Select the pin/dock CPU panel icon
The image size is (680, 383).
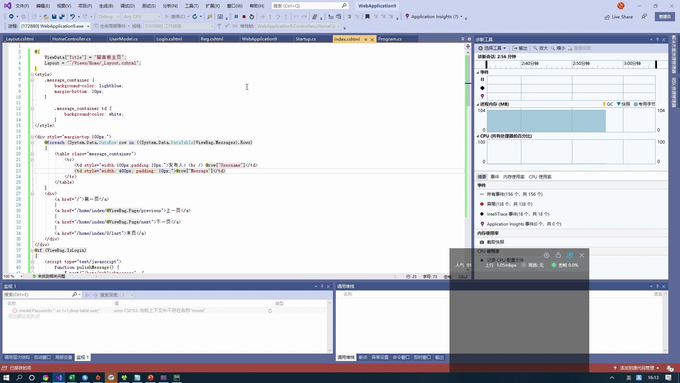click(x=559, y=255)
